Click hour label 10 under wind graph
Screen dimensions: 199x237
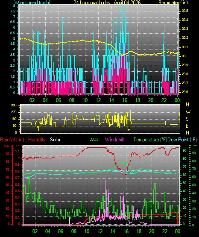tap(85, 100)
